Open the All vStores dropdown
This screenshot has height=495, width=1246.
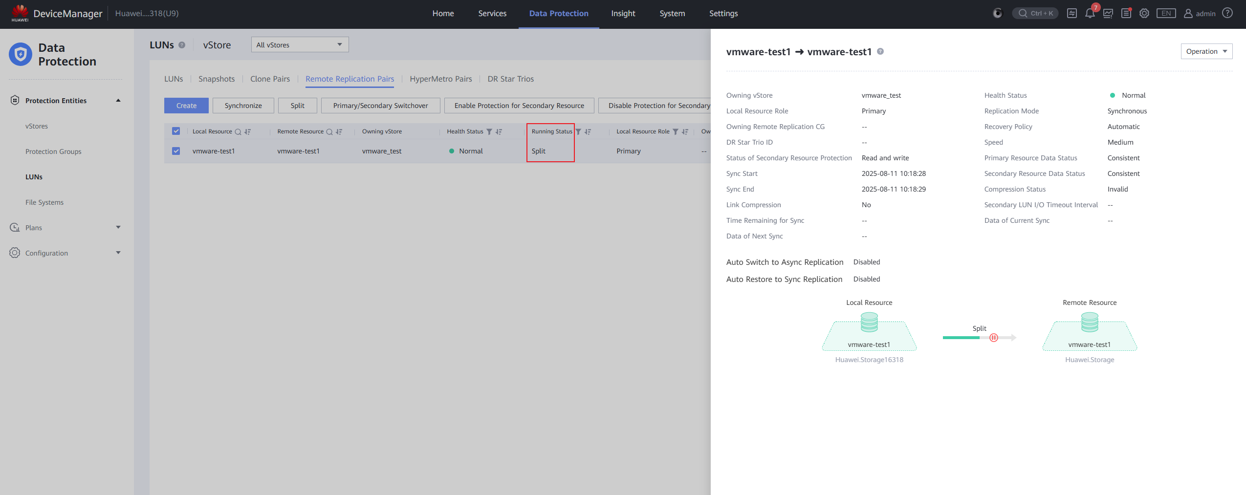(300, 44)
